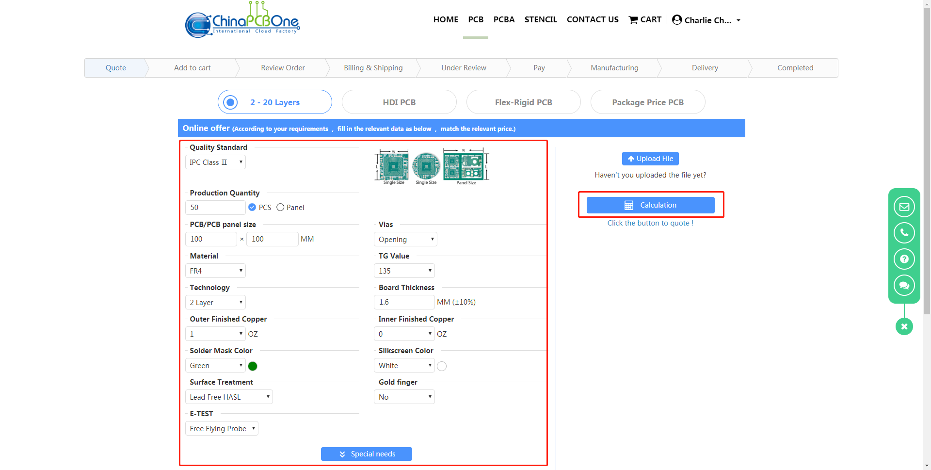Close the green floating contact widget

[x=904, y=326]
